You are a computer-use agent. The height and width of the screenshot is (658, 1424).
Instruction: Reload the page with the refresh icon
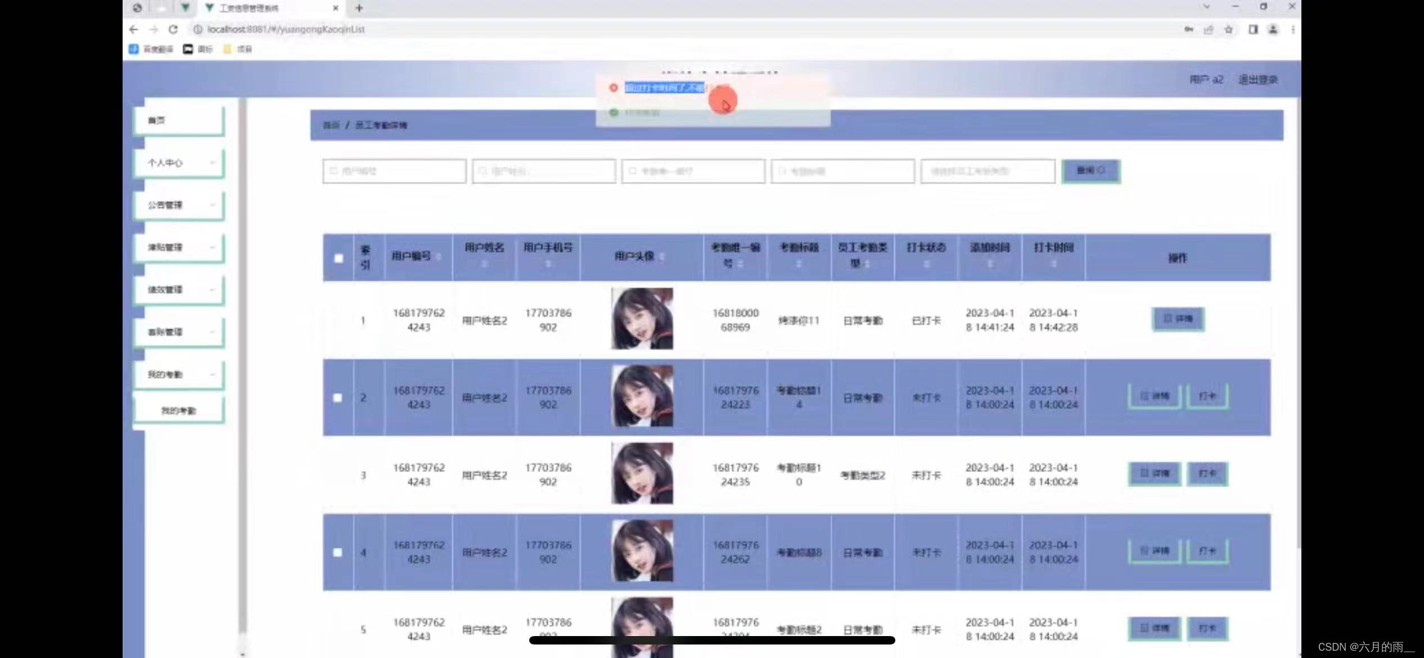tap(173, 29)
